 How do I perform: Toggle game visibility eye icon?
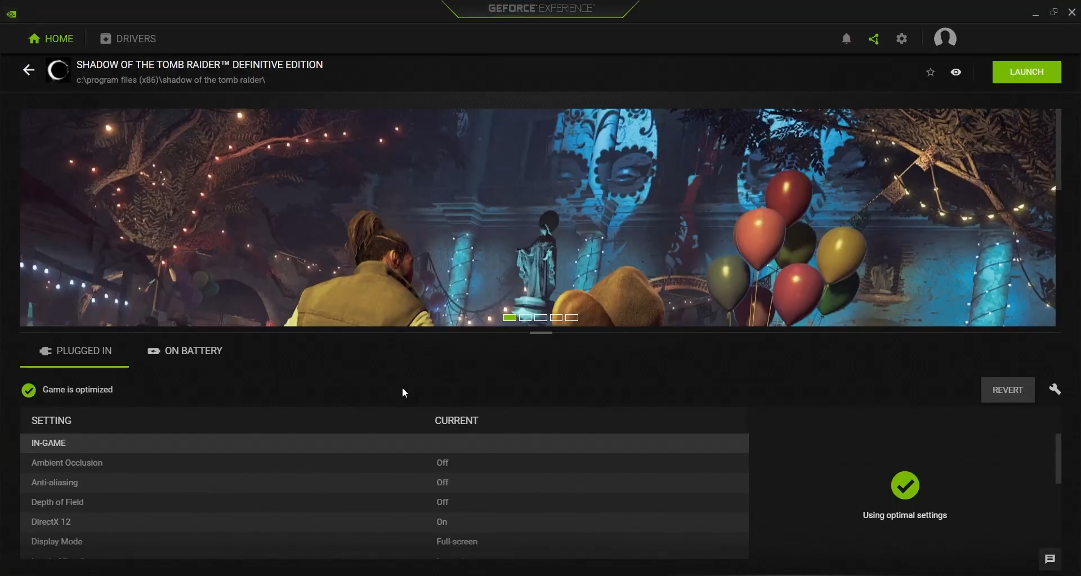coord(956,72)
